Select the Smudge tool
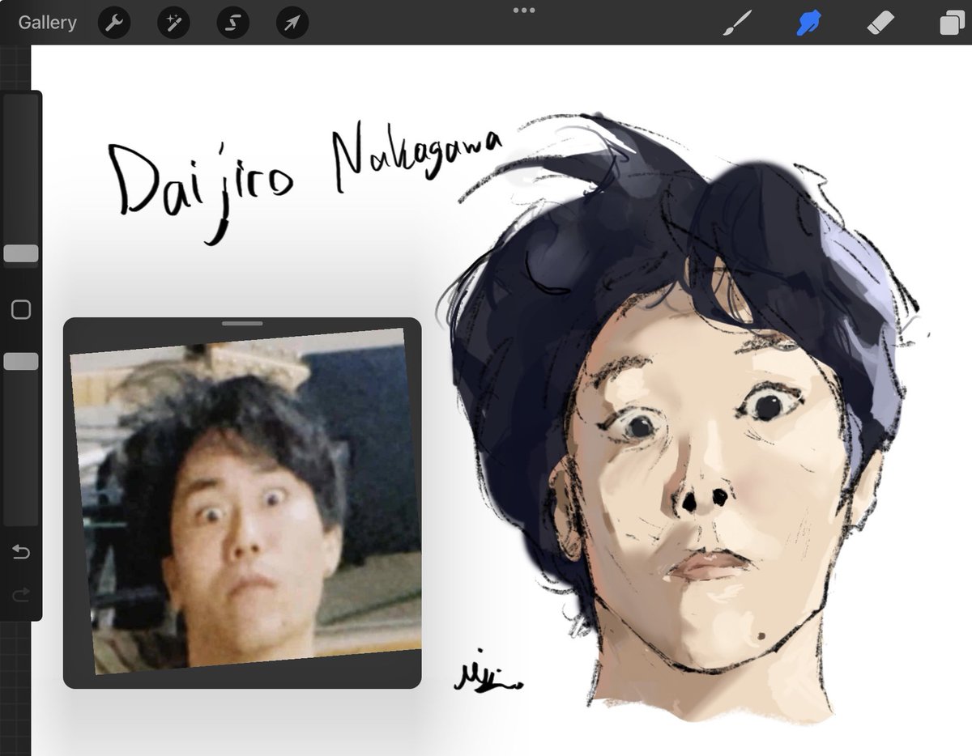Screen dimensions: 972x756 (808, 23)
